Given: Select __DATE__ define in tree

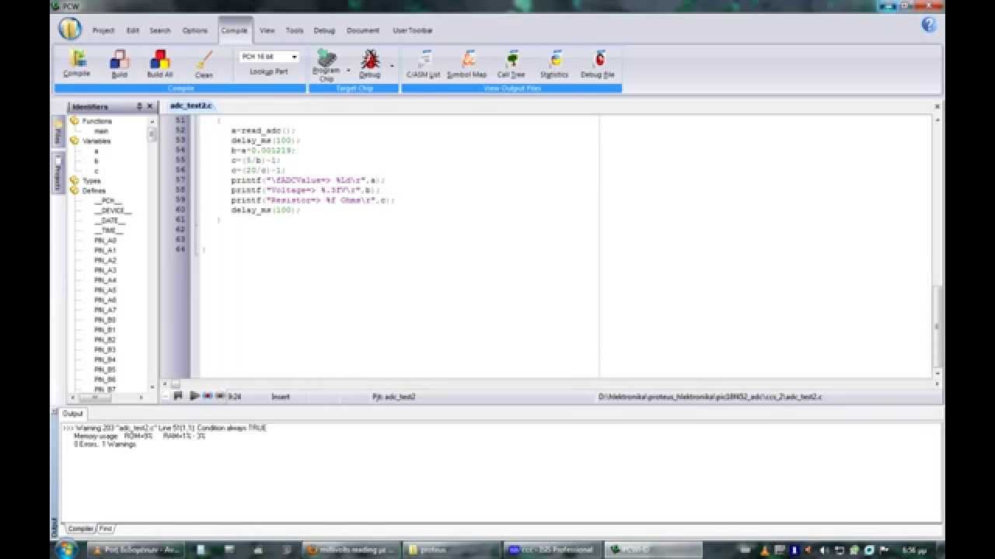Looking at the screenshot, I should click(110, 220).
